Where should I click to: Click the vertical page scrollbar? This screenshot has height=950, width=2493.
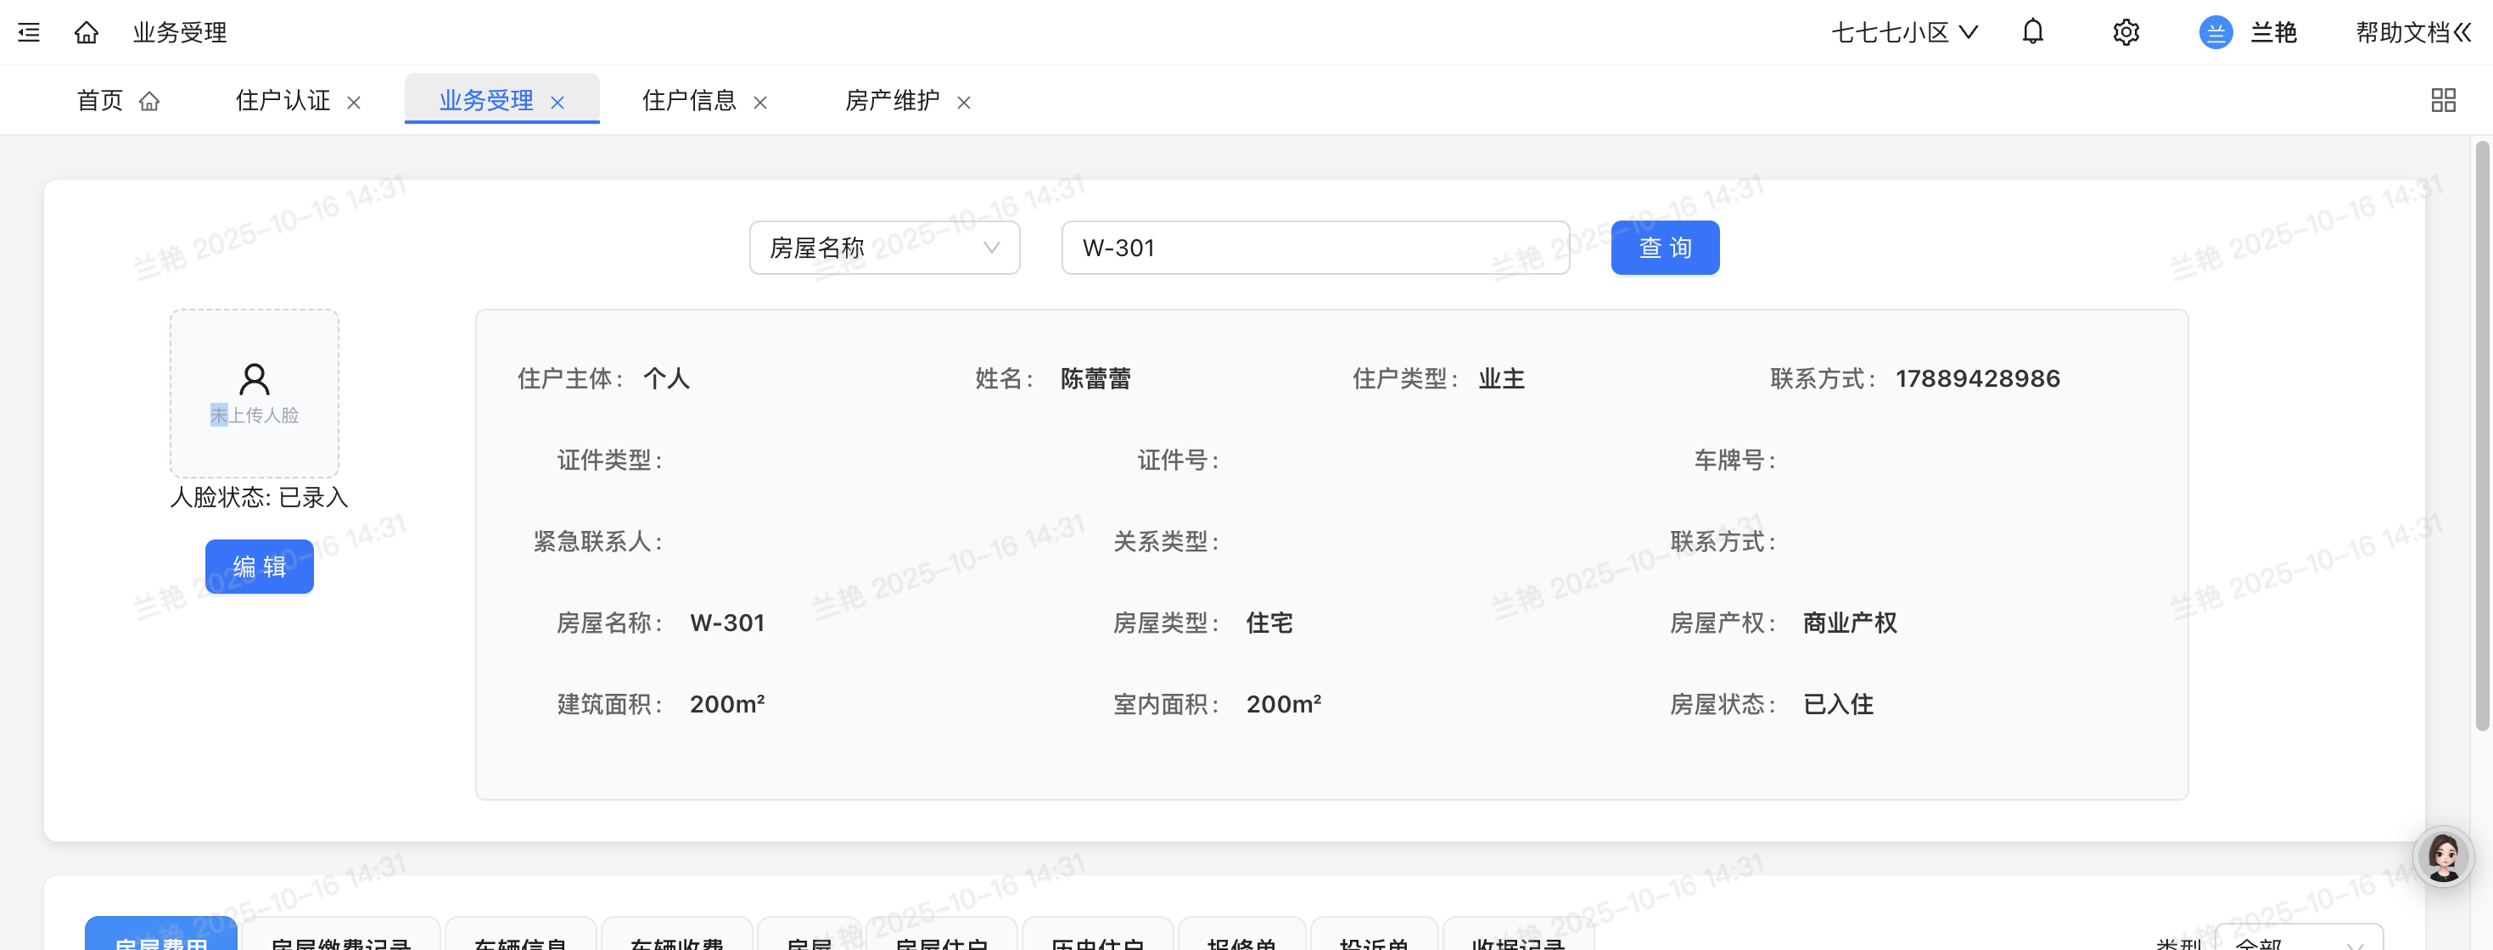[x=2482, y=435]
